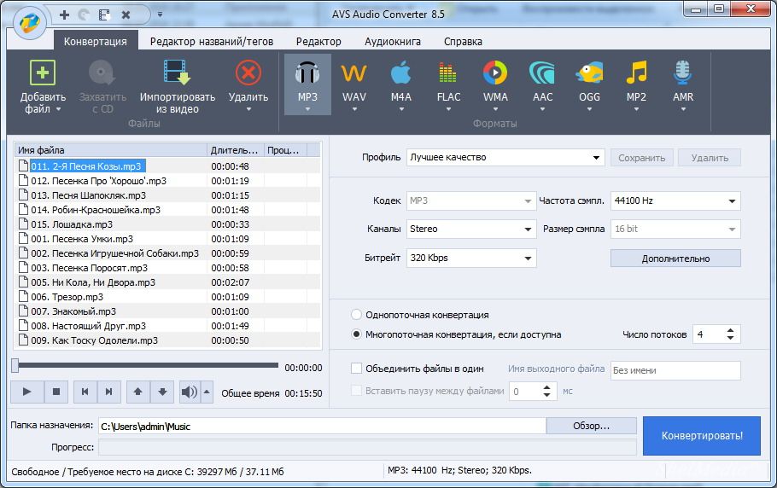Select file 014. Робин-Красношейка.mp3
777x488 pixels.
coord(96,210)
